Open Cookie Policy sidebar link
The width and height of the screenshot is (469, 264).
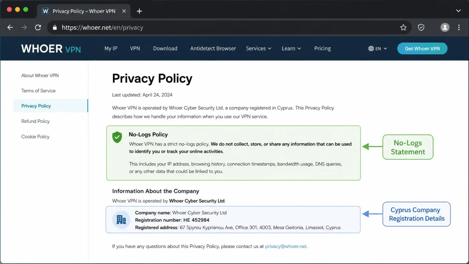click(35, 136)
